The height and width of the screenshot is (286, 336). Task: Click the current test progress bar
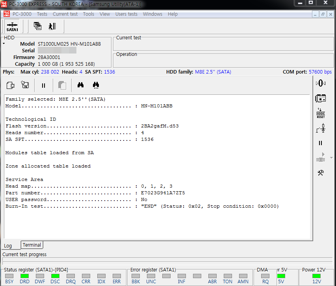click(x=167, y=259)
